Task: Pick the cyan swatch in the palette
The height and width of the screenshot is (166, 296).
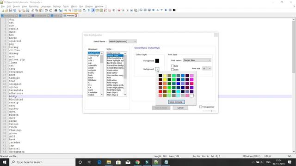Action: [x=178, y=92]
